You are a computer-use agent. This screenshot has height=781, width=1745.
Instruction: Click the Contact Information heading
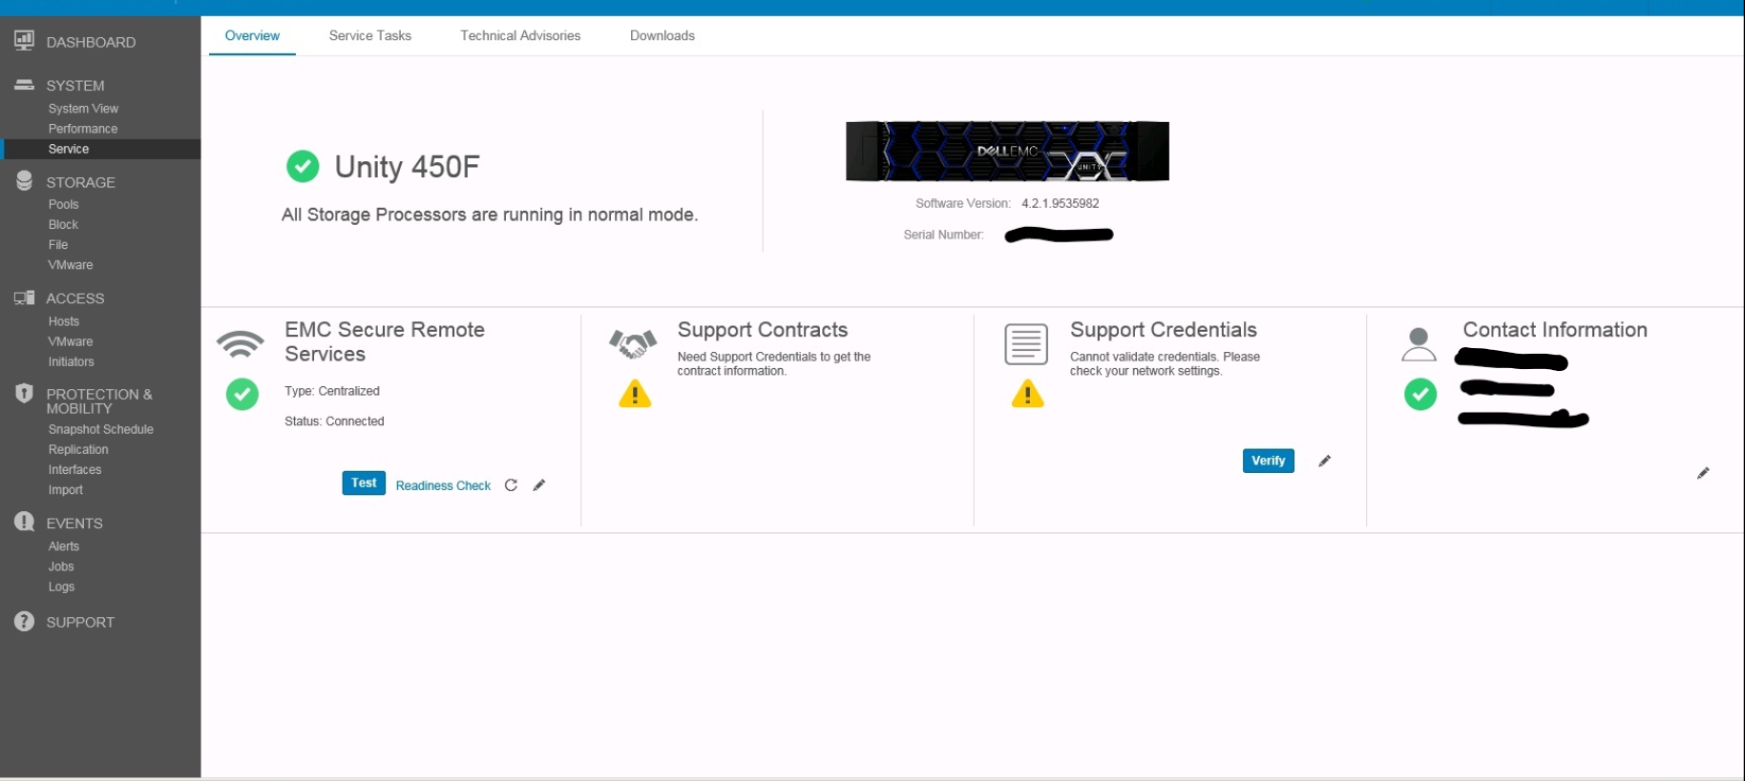click(x=1555, y=330)
